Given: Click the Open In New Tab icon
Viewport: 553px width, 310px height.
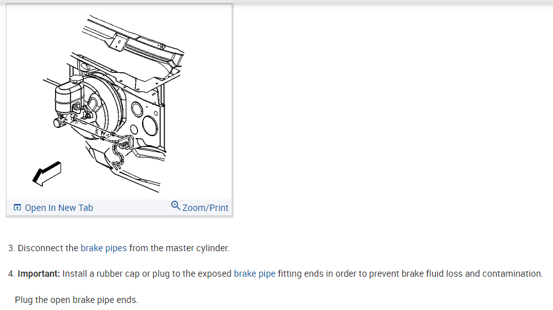Looking at the screenshot, I should coord(17,208).
